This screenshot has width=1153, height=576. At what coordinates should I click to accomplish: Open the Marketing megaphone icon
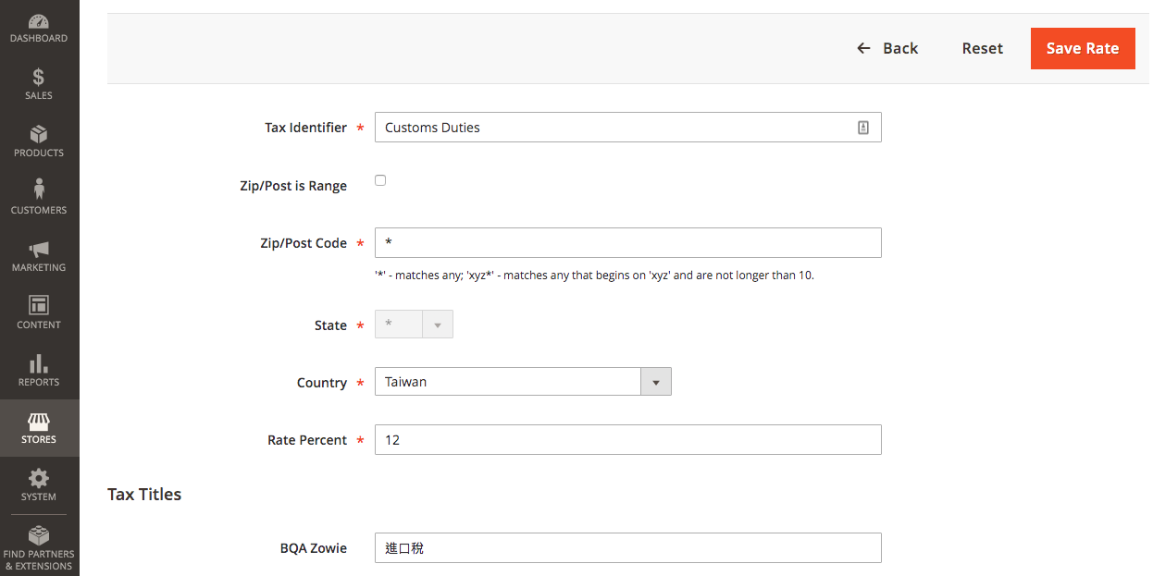click(x=39, y=250)
